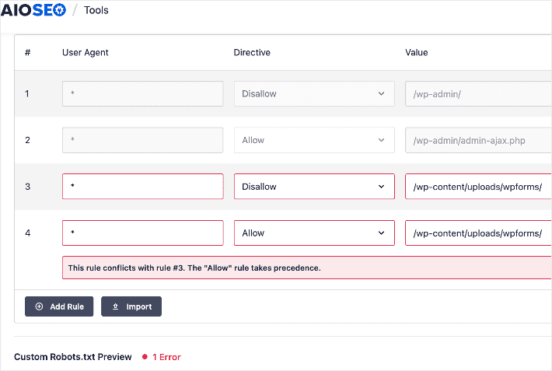
Task: Click the User Agent field in rule 3
Action: pyautogui.click(x=142, y=187)
